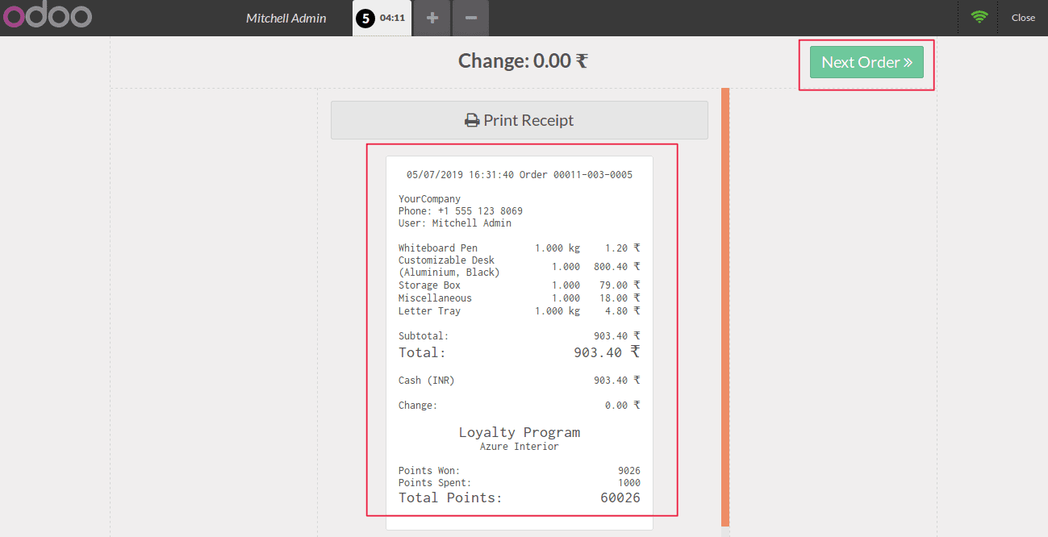Click the Cash (INR) payment line
This screenshot has width=1048, height=537.
[520, 381]
